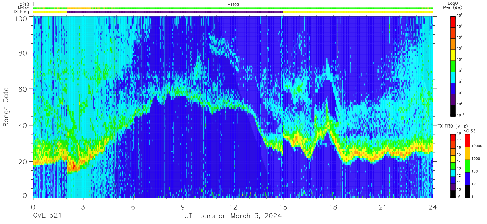This screenshot has width=487, height=224.
Task: Click the '12' label on the TX FRQ scale
Action: pos(459,175)
